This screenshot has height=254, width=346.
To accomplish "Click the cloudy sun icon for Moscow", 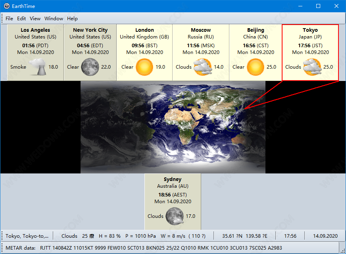I will coord(203,67).
